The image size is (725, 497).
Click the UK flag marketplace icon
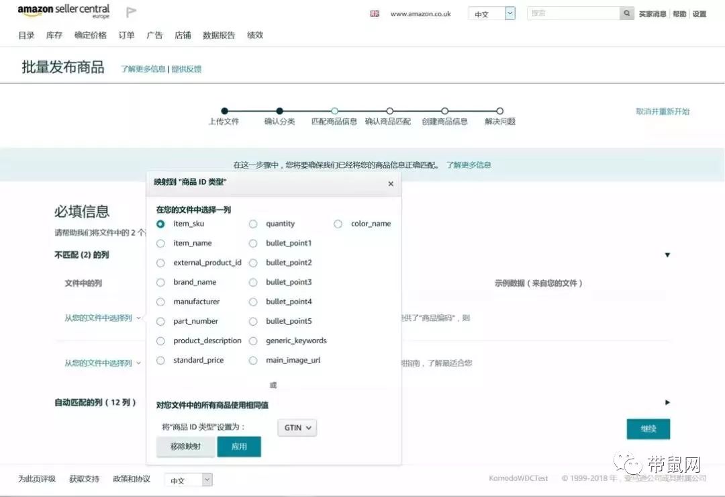(375, 14)
